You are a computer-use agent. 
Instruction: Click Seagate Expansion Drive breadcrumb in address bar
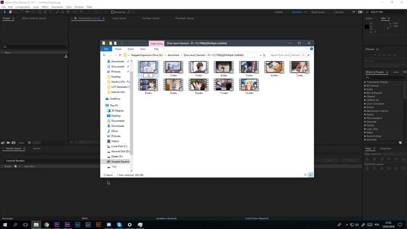coord(147,55)
